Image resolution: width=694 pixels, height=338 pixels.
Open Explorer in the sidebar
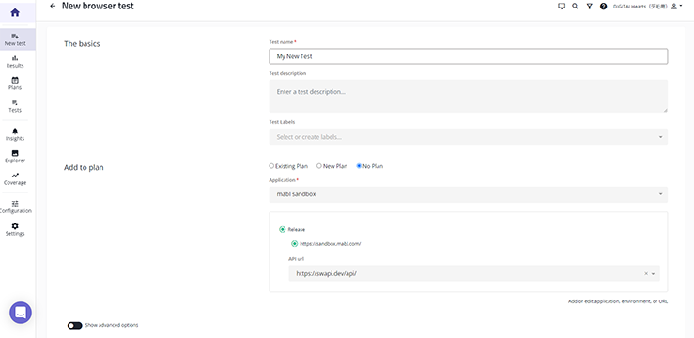point(15,157)
